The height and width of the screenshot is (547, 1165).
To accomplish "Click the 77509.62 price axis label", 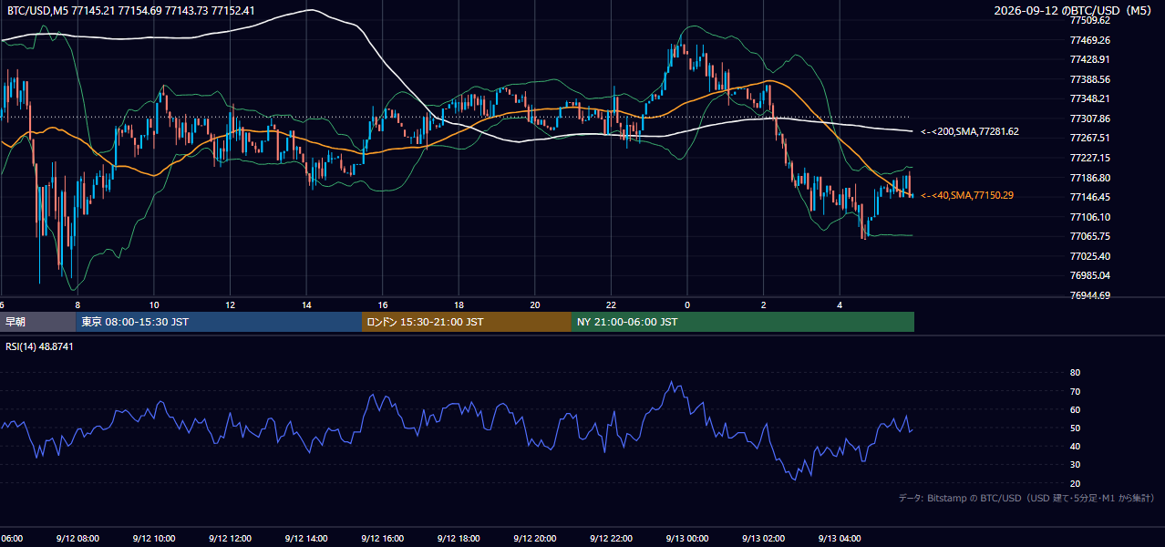I will (1090, 20).
